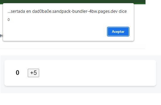Viewport: 161px width, 105px height.
Task: Click the faded band below the alert dialog
Action: 73,45
